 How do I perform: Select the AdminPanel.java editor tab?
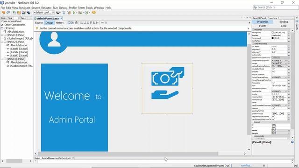pyautogui.click(x=48, y=19)
